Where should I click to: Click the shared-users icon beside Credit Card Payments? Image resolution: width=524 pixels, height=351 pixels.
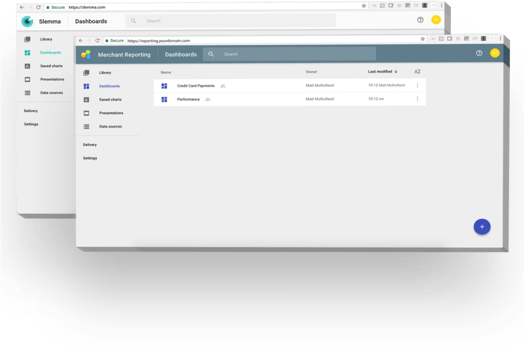pos(223,86)
